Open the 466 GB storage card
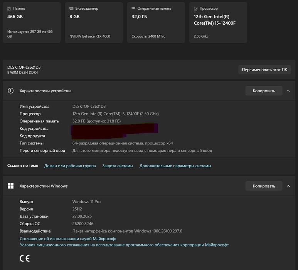Viewport: 298px width, 270px height. coord(32,23)
